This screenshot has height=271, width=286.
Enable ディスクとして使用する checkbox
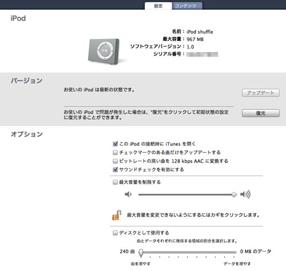click(115, 233)
